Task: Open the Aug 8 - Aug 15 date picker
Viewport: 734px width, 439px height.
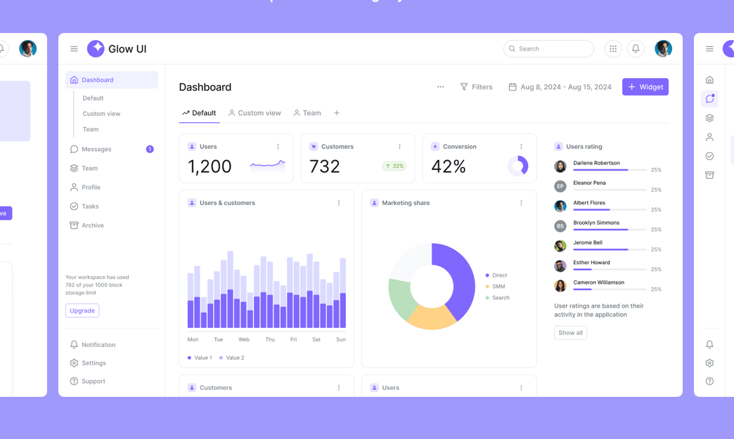Action: (560, 86)
